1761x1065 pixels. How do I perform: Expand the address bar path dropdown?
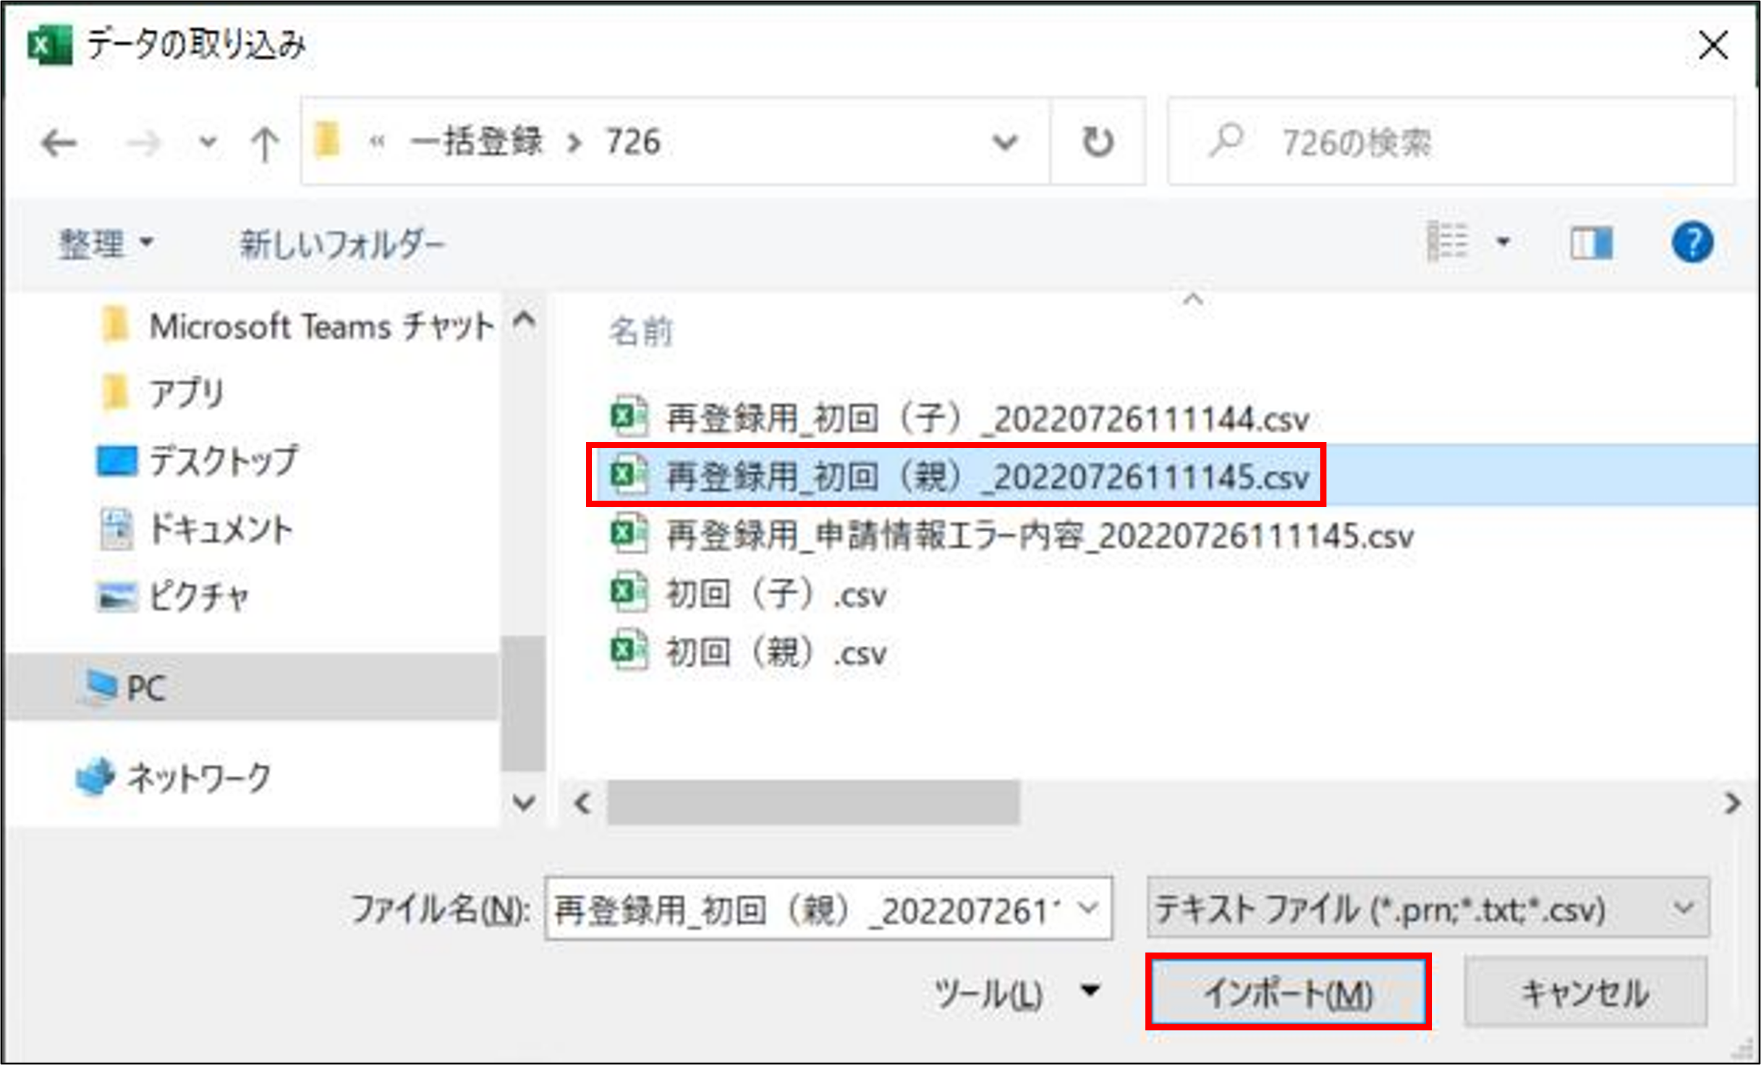click(x=1005, y=142)
